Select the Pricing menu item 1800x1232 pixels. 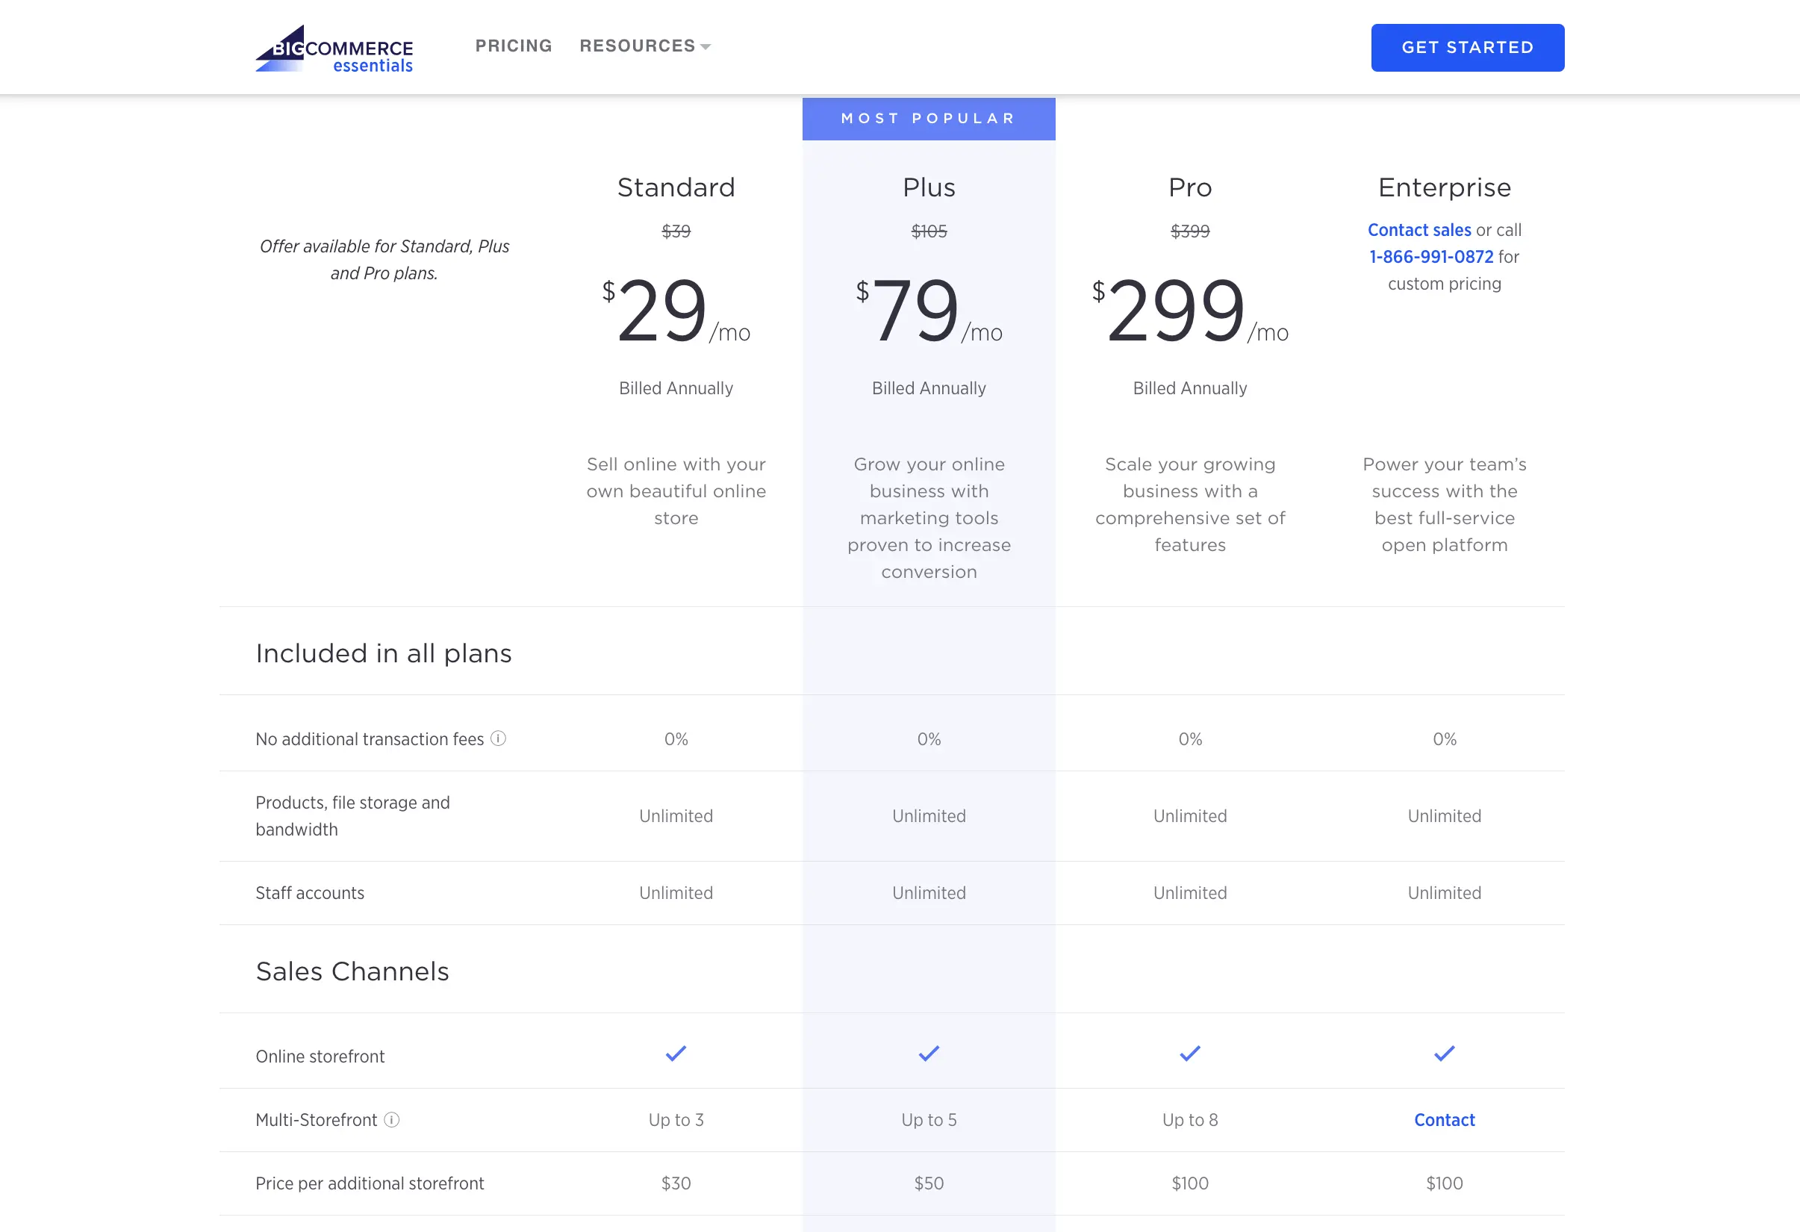pos(514,46)
